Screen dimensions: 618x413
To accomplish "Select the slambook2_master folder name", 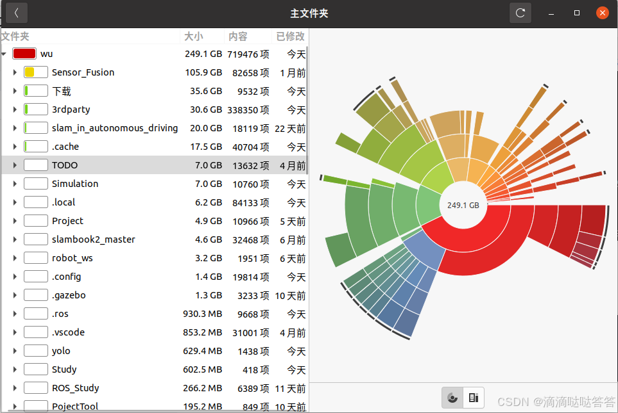I will (94, 239).
